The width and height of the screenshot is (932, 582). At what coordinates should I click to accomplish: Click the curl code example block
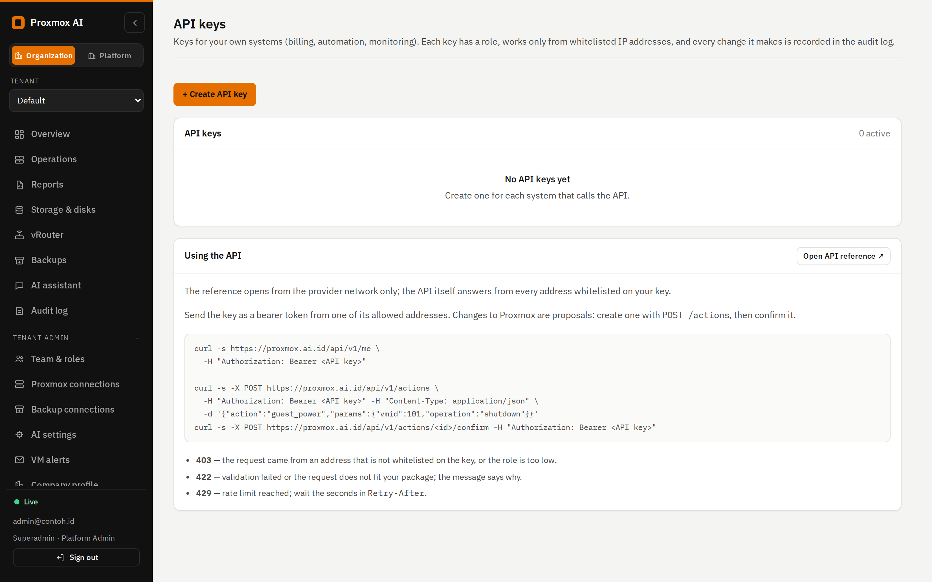pos(537,388)
